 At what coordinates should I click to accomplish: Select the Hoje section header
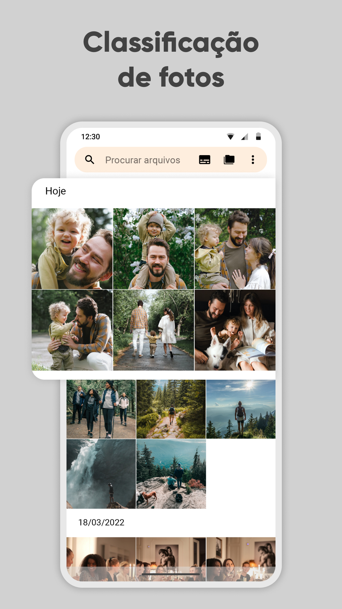55,191
